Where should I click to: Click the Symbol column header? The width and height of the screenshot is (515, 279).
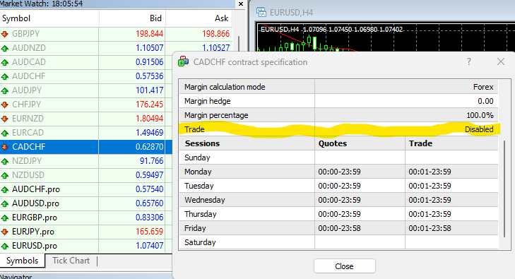(49, 18)
